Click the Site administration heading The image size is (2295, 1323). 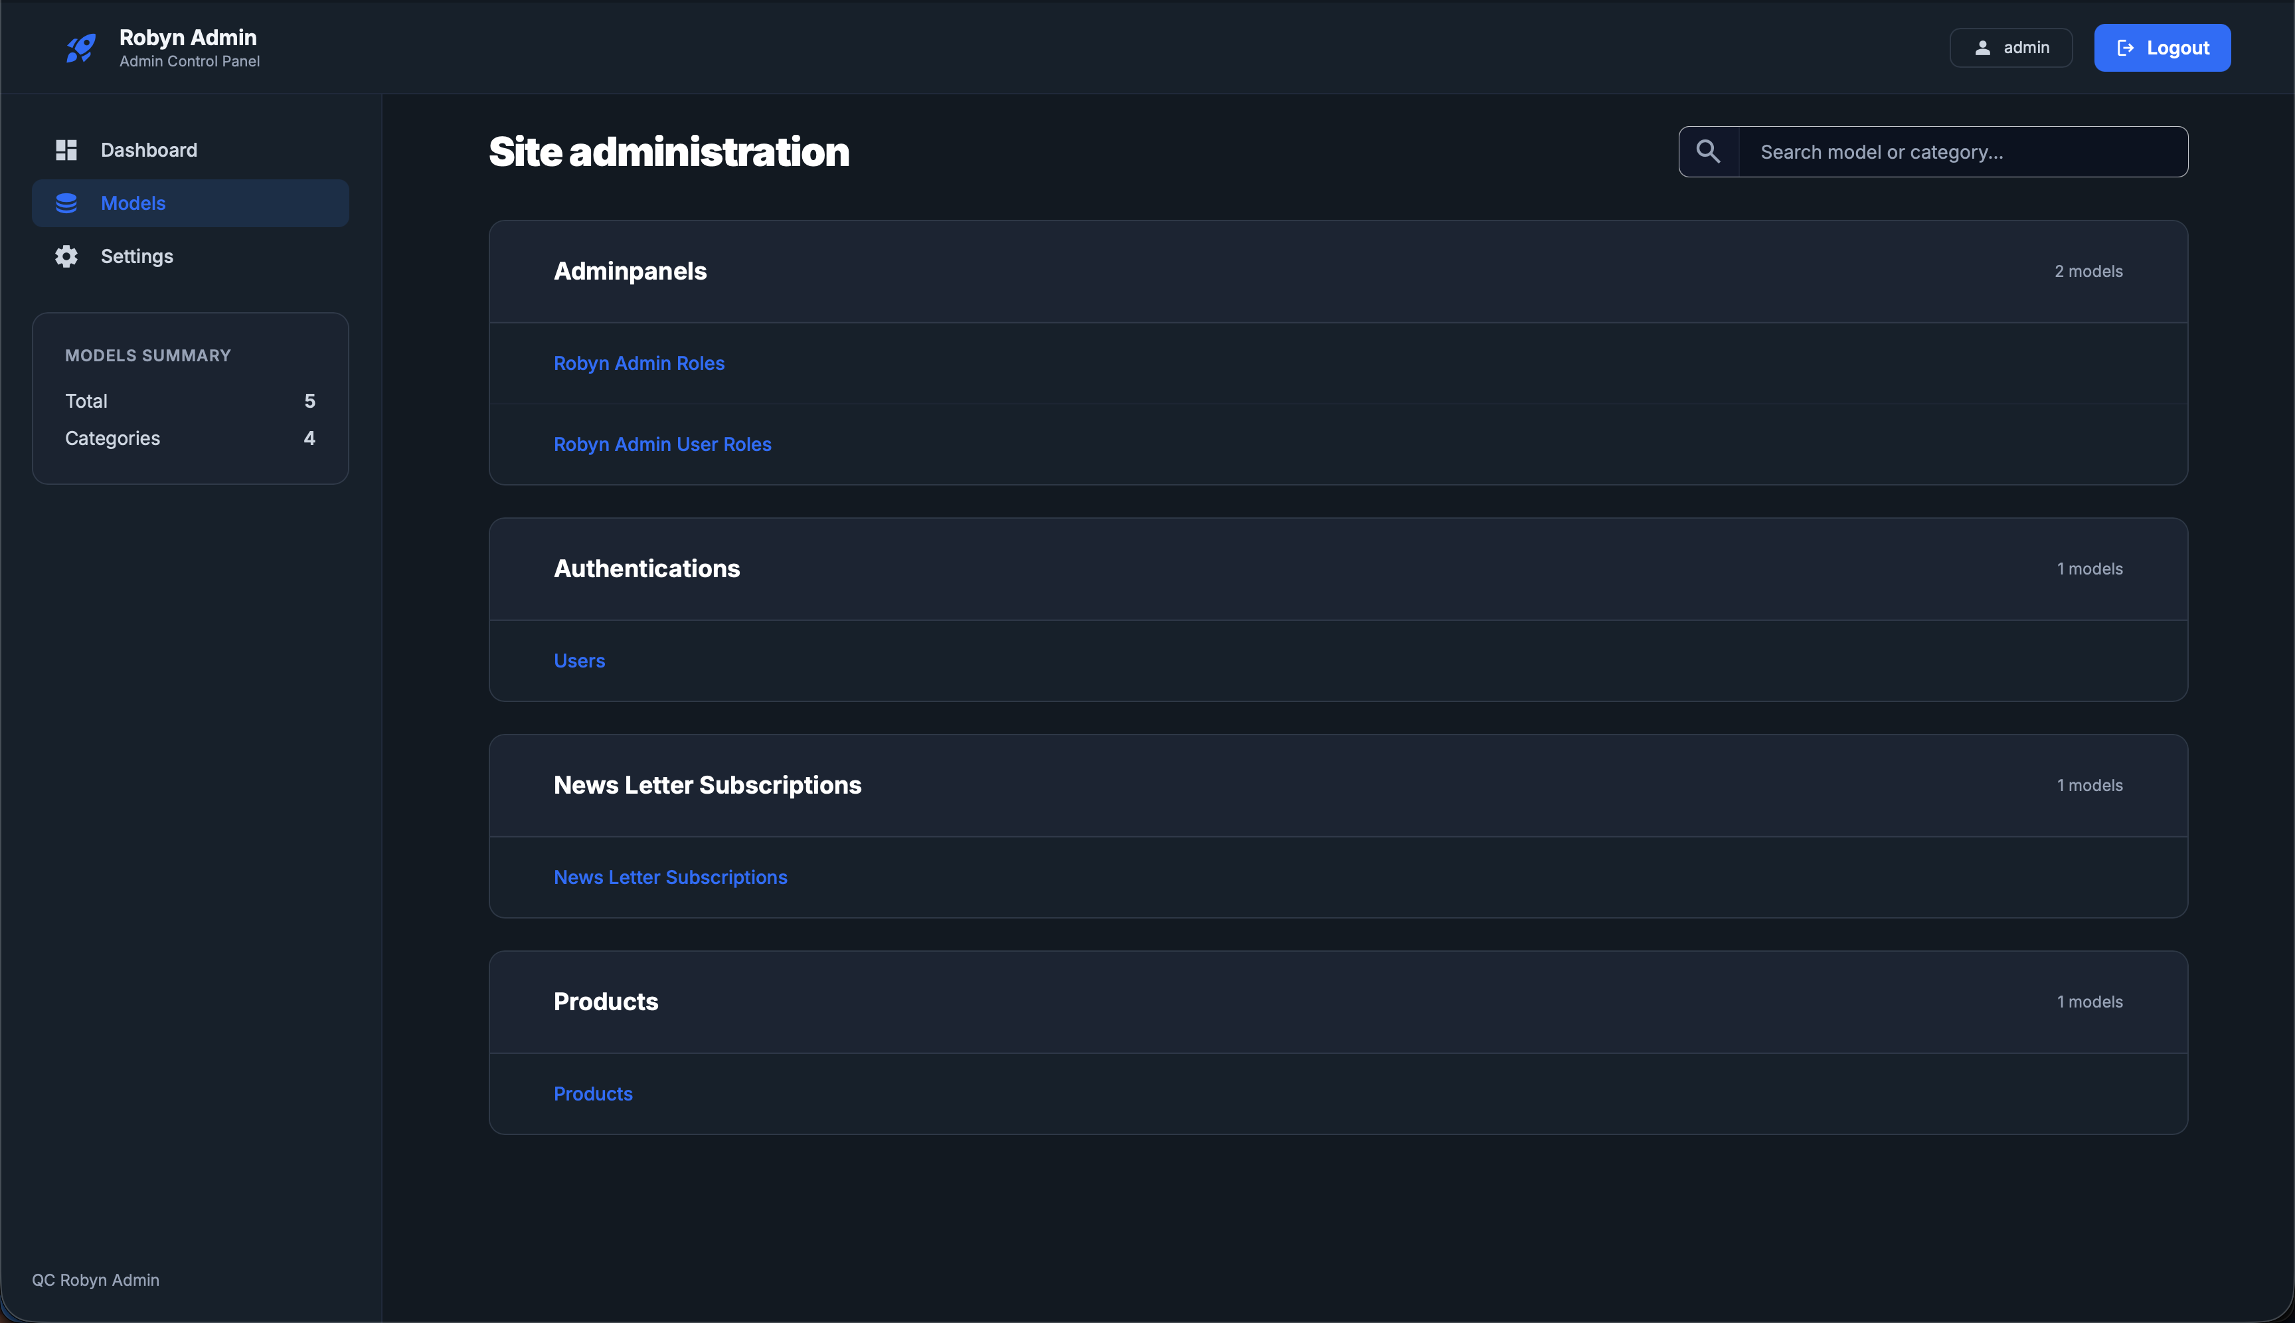(x=669, y=151)
